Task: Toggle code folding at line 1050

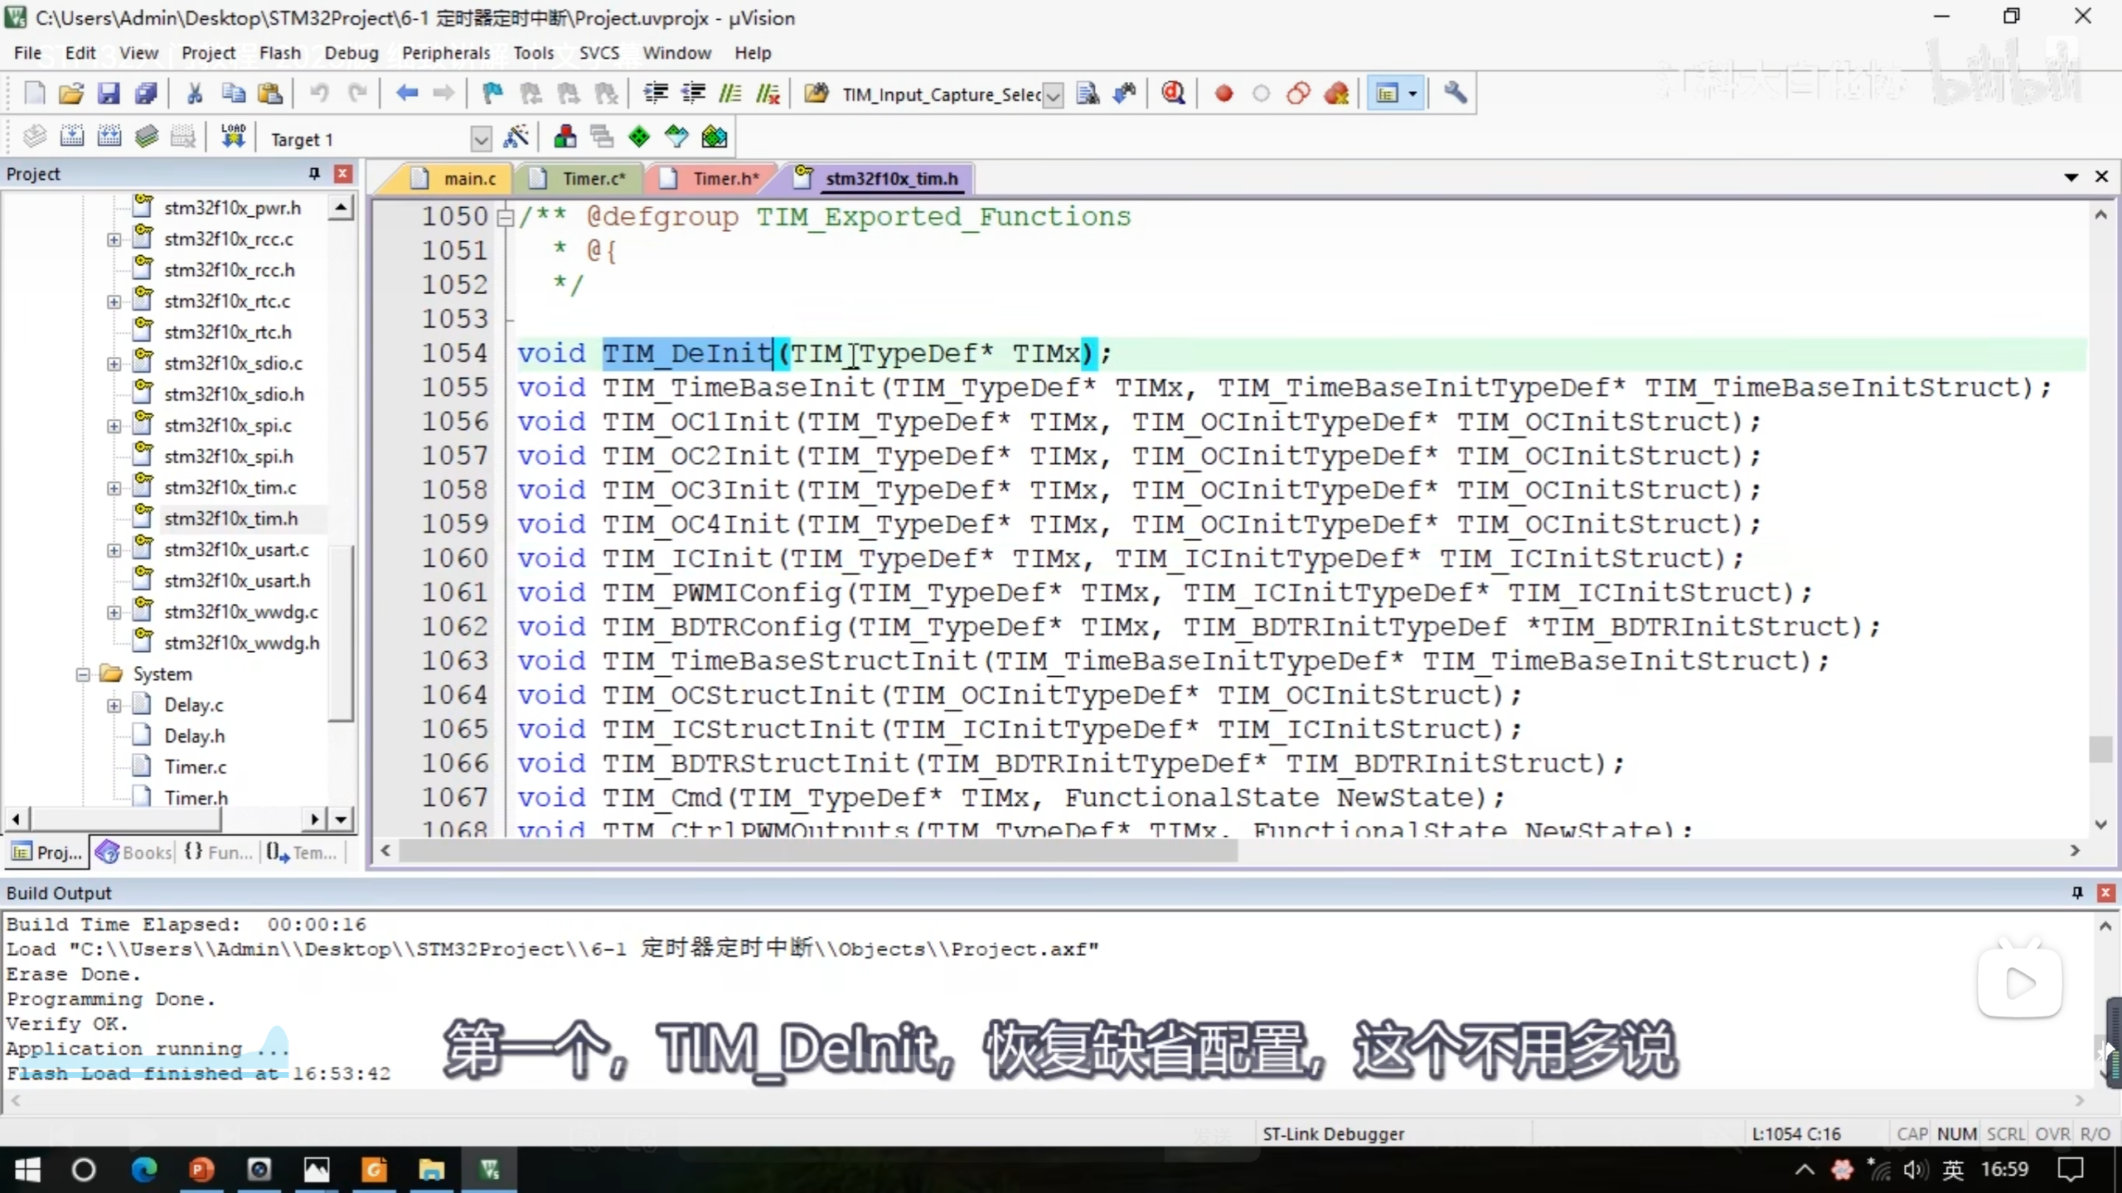Action: 505,217
